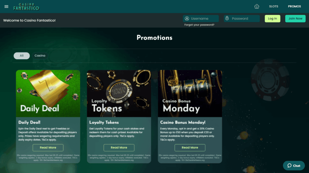Select the Casino filter tab
309x173 pixels.
tap(40, 56)
